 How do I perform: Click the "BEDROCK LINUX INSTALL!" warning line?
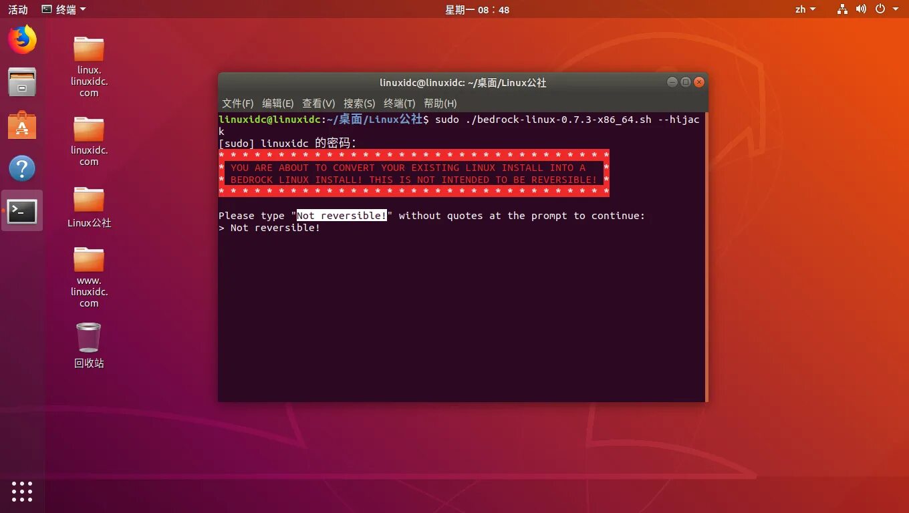tap(414, 180)
